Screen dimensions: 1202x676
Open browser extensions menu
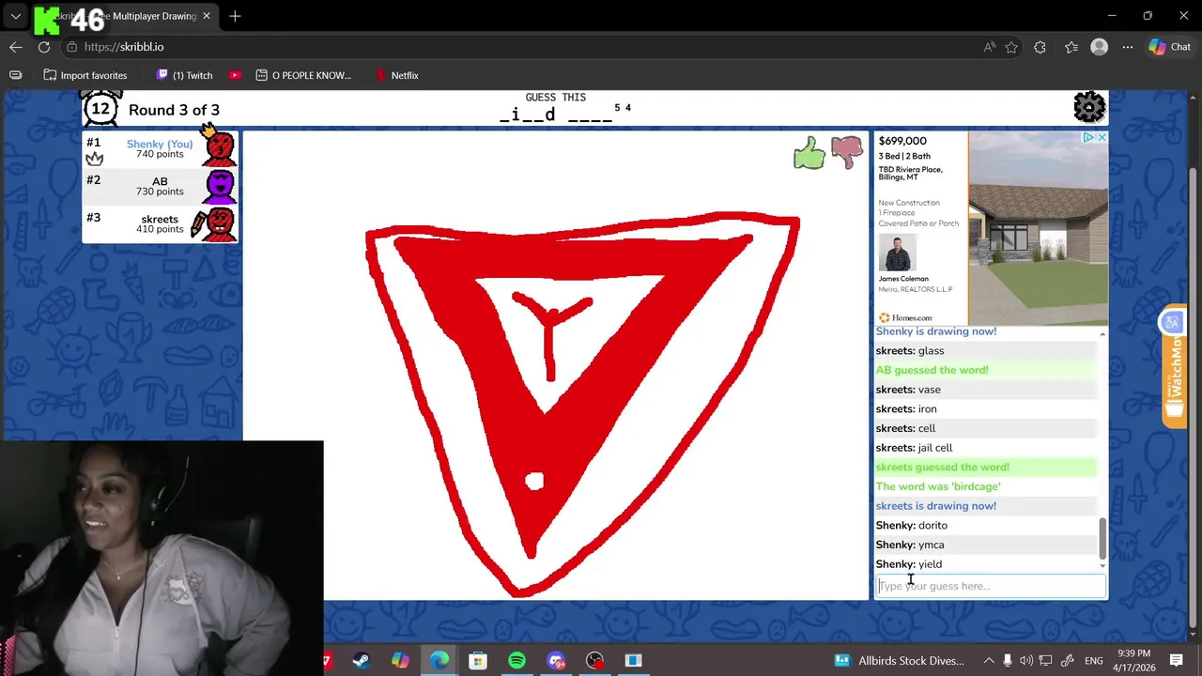coord(1040,47)
